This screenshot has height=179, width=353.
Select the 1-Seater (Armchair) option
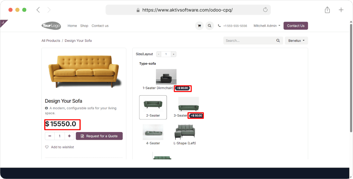coord(166,77)
